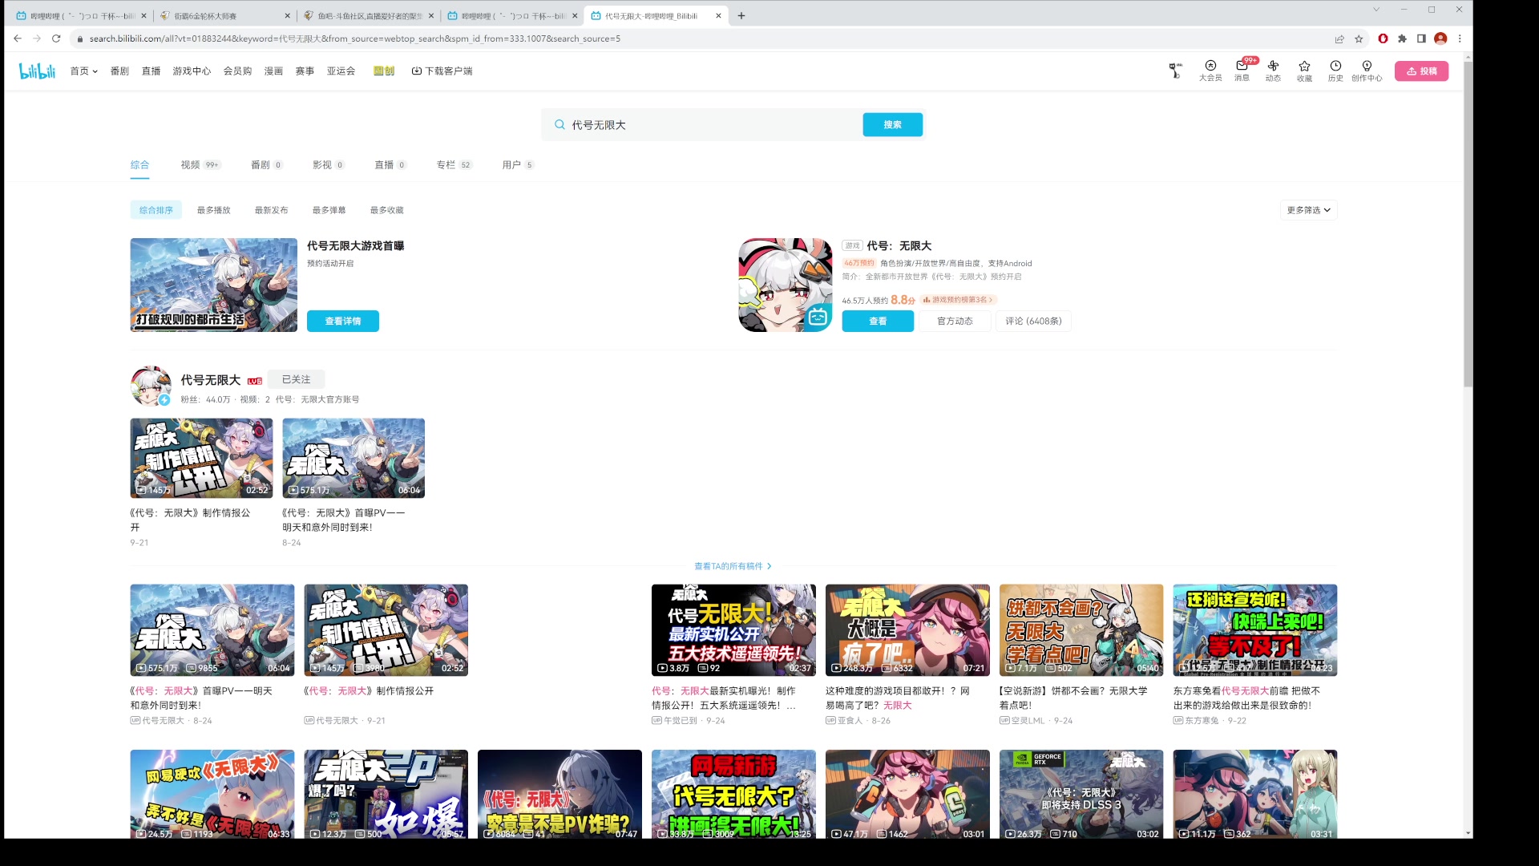Viewport: 1539px width, 866px height.
Task: Open 会员购 in top navigation
Action: coord(237,71)
